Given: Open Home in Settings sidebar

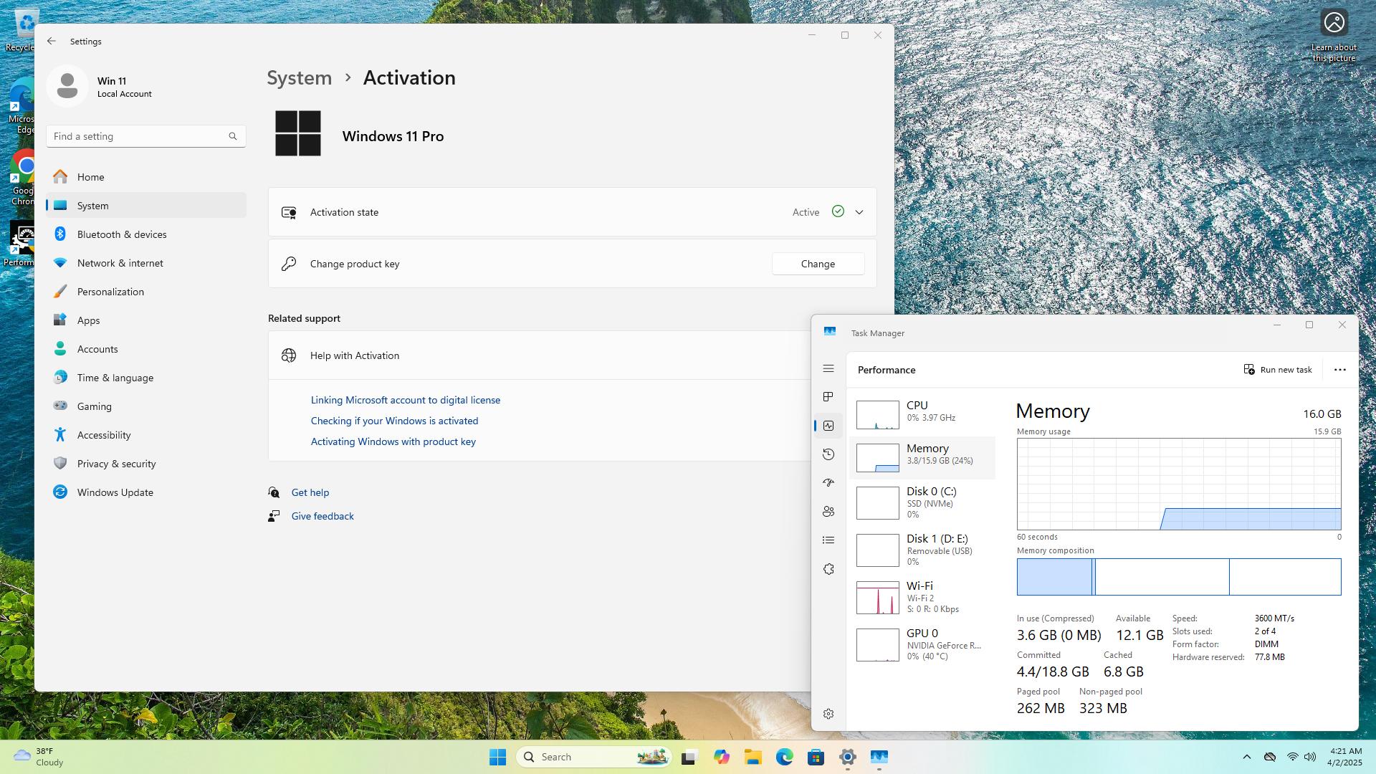Looking at the screenshot, I should pos(146,177).
